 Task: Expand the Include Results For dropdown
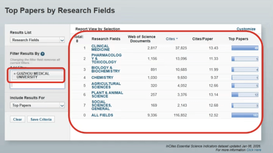click(37, 105)
